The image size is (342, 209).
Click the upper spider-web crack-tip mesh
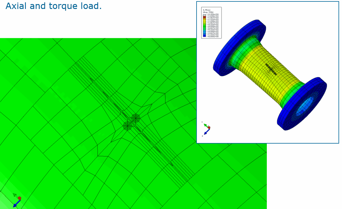point(136,118)
